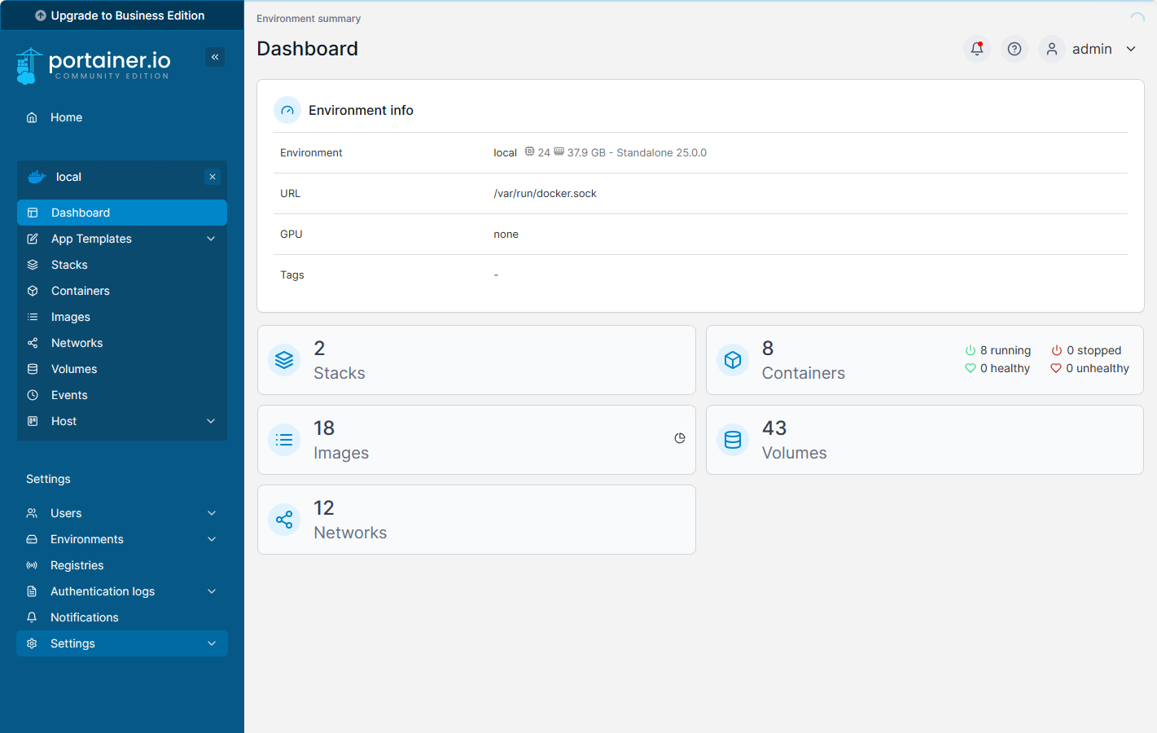Open the Containers sidebar item
The height and width of the screenshot is (733, 1157).
click(x=122, y=291)
